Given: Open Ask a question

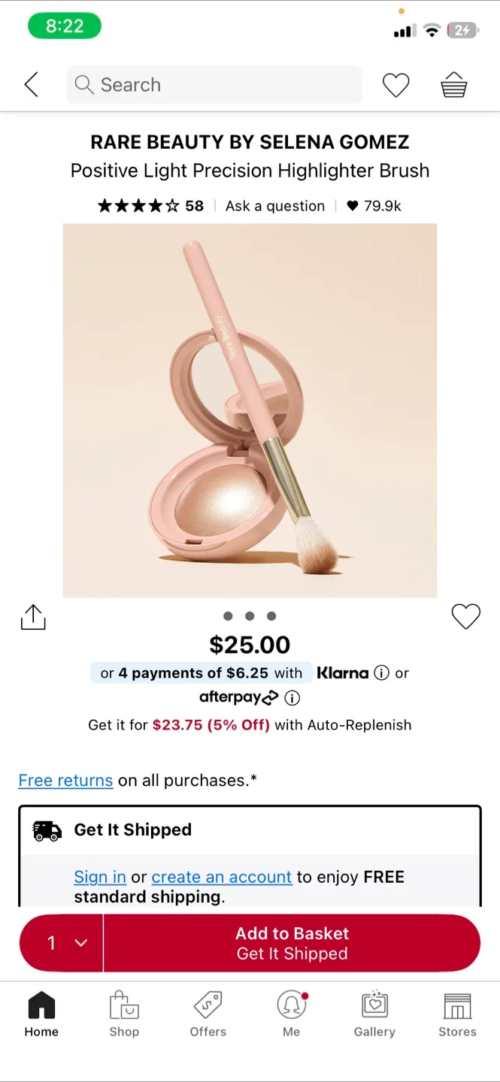Looking at the screenshot, I should [274, 205].
